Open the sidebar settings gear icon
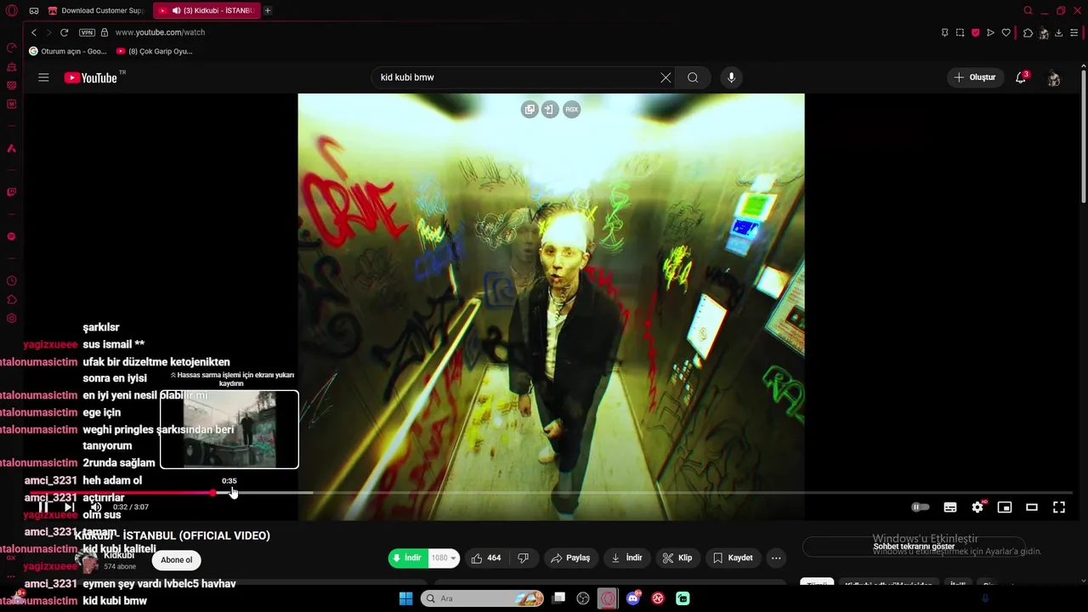The image size is (1088, 612). [12, 319]
